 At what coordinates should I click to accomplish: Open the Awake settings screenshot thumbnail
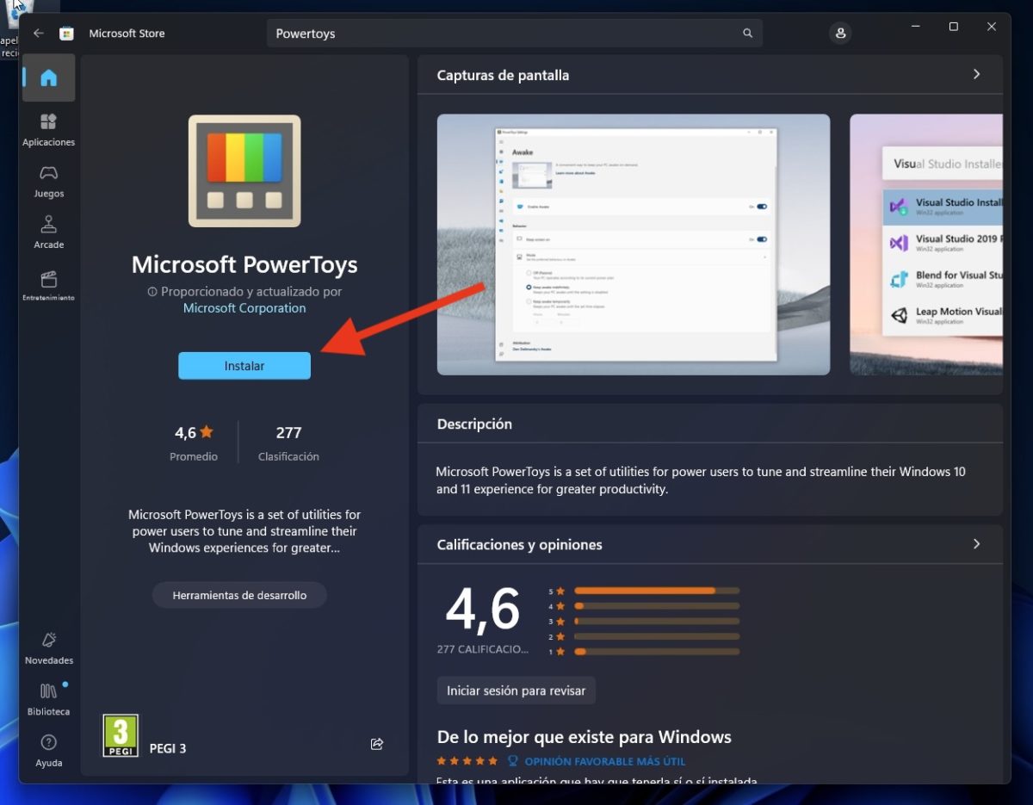pos(634,245)
